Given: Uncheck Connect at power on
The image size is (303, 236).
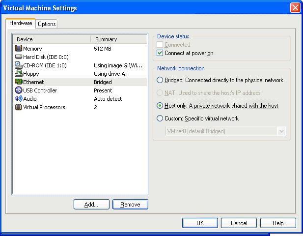Looking at the screenshot, I should coord(160,53).
